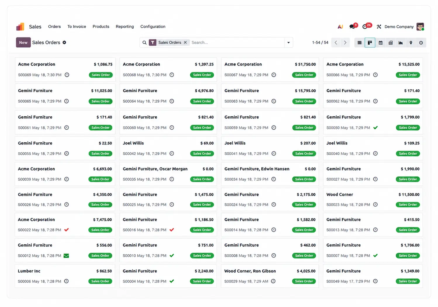
Task: Click S00014 May 18, 7:28 PM text
Action: point(246,230)
